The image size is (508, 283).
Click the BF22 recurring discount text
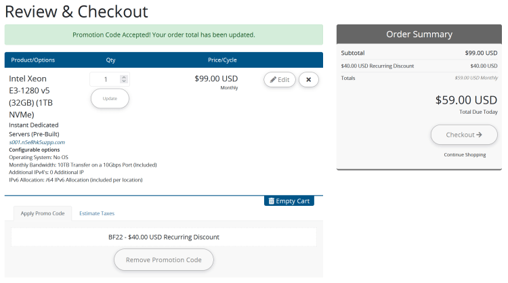(164, 237)
